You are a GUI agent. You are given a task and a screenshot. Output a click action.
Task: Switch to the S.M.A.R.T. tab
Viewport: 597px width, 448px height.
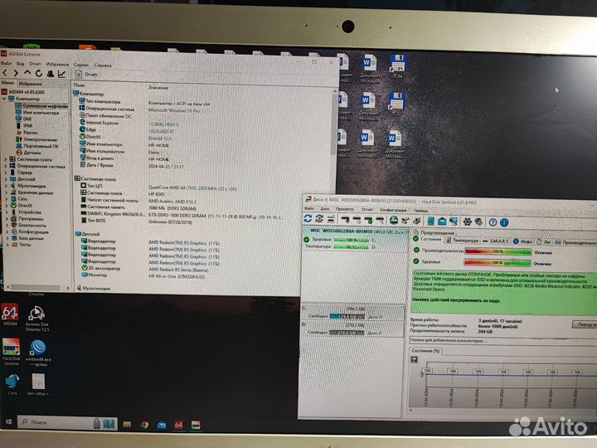click(496, 241)
